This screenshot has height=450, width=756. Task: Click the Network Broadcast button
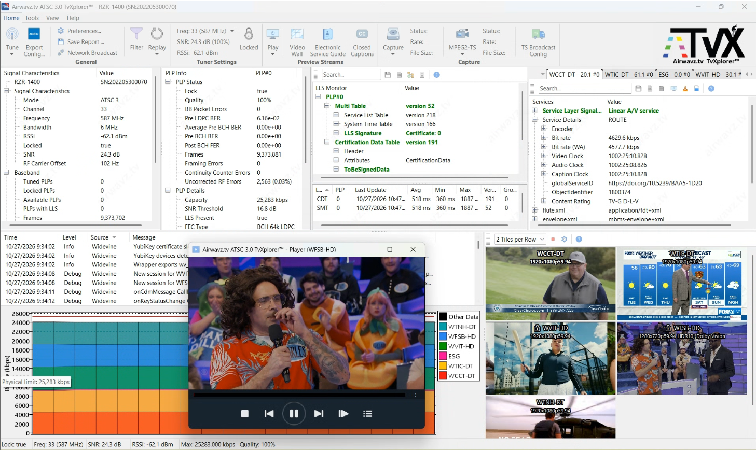(87, 52)
